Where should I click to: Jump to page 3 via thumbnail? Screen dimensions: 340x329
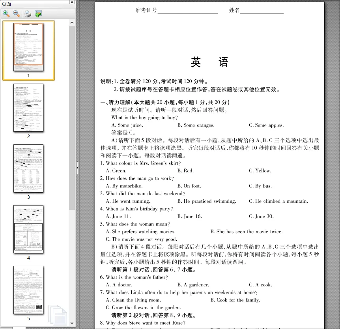coord(28,168)
